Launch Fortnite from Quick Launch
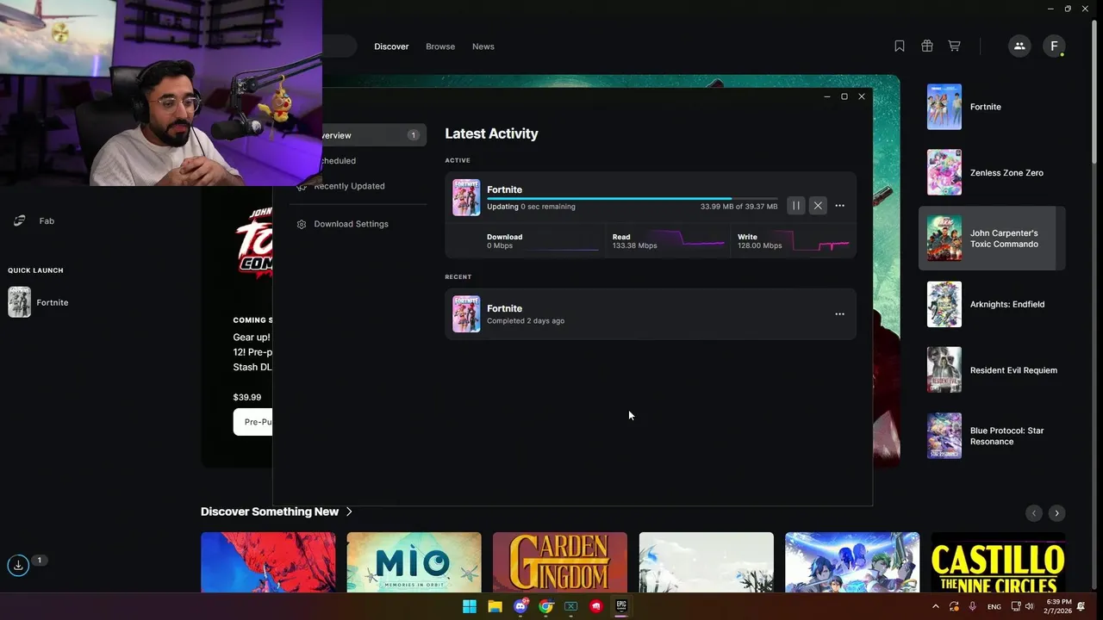The image size is (1103, 620). click(38, 302)
